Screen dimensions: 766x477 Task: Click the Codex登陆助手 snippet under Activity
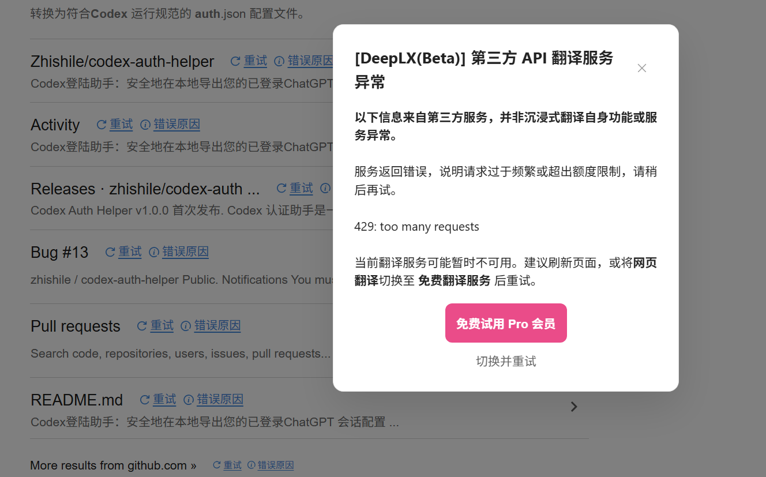tap(182, 147)
